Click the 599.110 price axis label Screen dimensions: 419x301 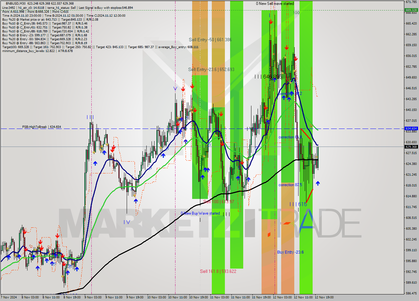point(411,250)
